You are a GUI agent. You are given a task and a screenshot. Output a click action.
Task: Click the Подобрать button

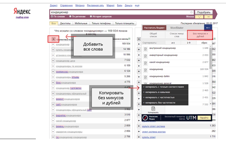point(204,12)
